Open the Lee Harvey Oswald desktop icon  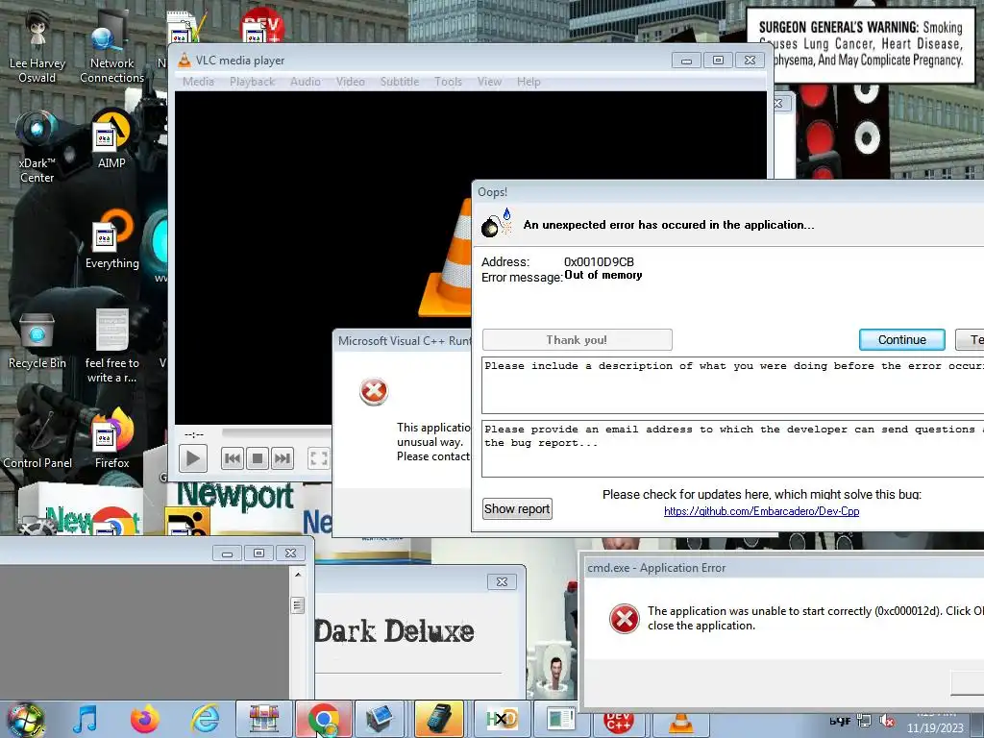point(37,47)
